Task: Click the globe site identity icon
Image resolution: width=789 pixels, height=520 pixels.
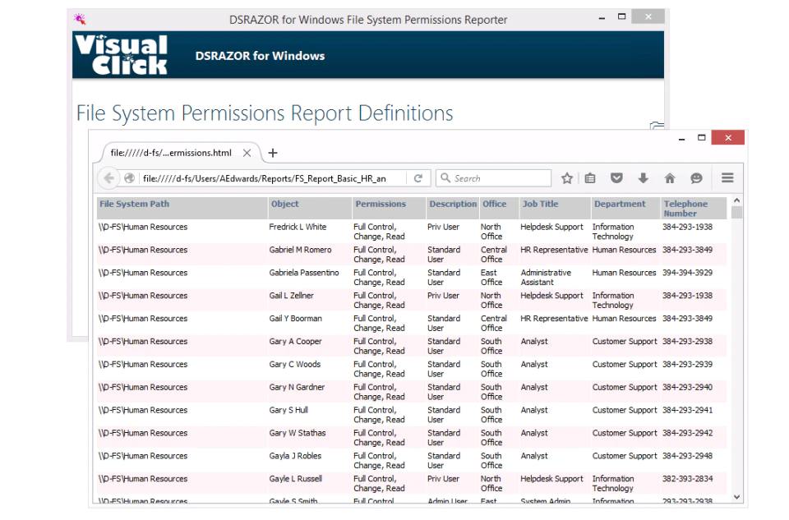Action: point(129,178)
